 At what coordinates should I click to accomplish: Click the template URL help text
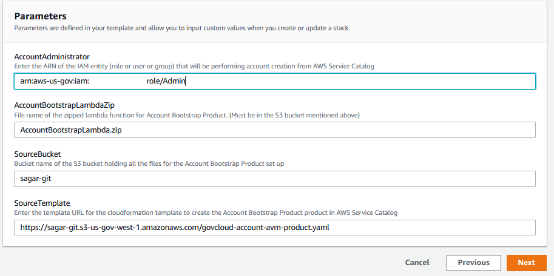[206, 213]
